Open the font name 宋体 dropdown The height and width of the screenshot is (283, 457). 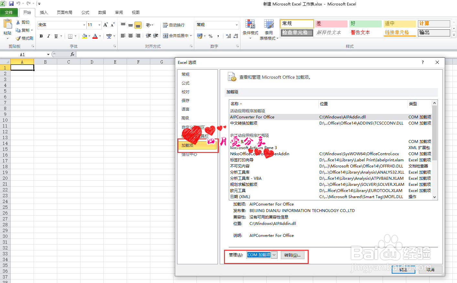84,25
